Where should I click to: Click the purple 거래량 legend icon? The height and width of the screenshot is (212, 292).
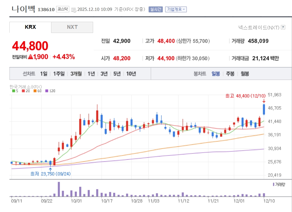(x=274, y=184)
